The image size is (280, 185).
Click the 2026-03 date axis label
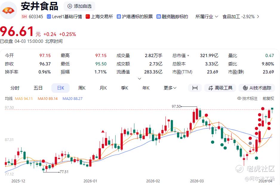(197, 181)
